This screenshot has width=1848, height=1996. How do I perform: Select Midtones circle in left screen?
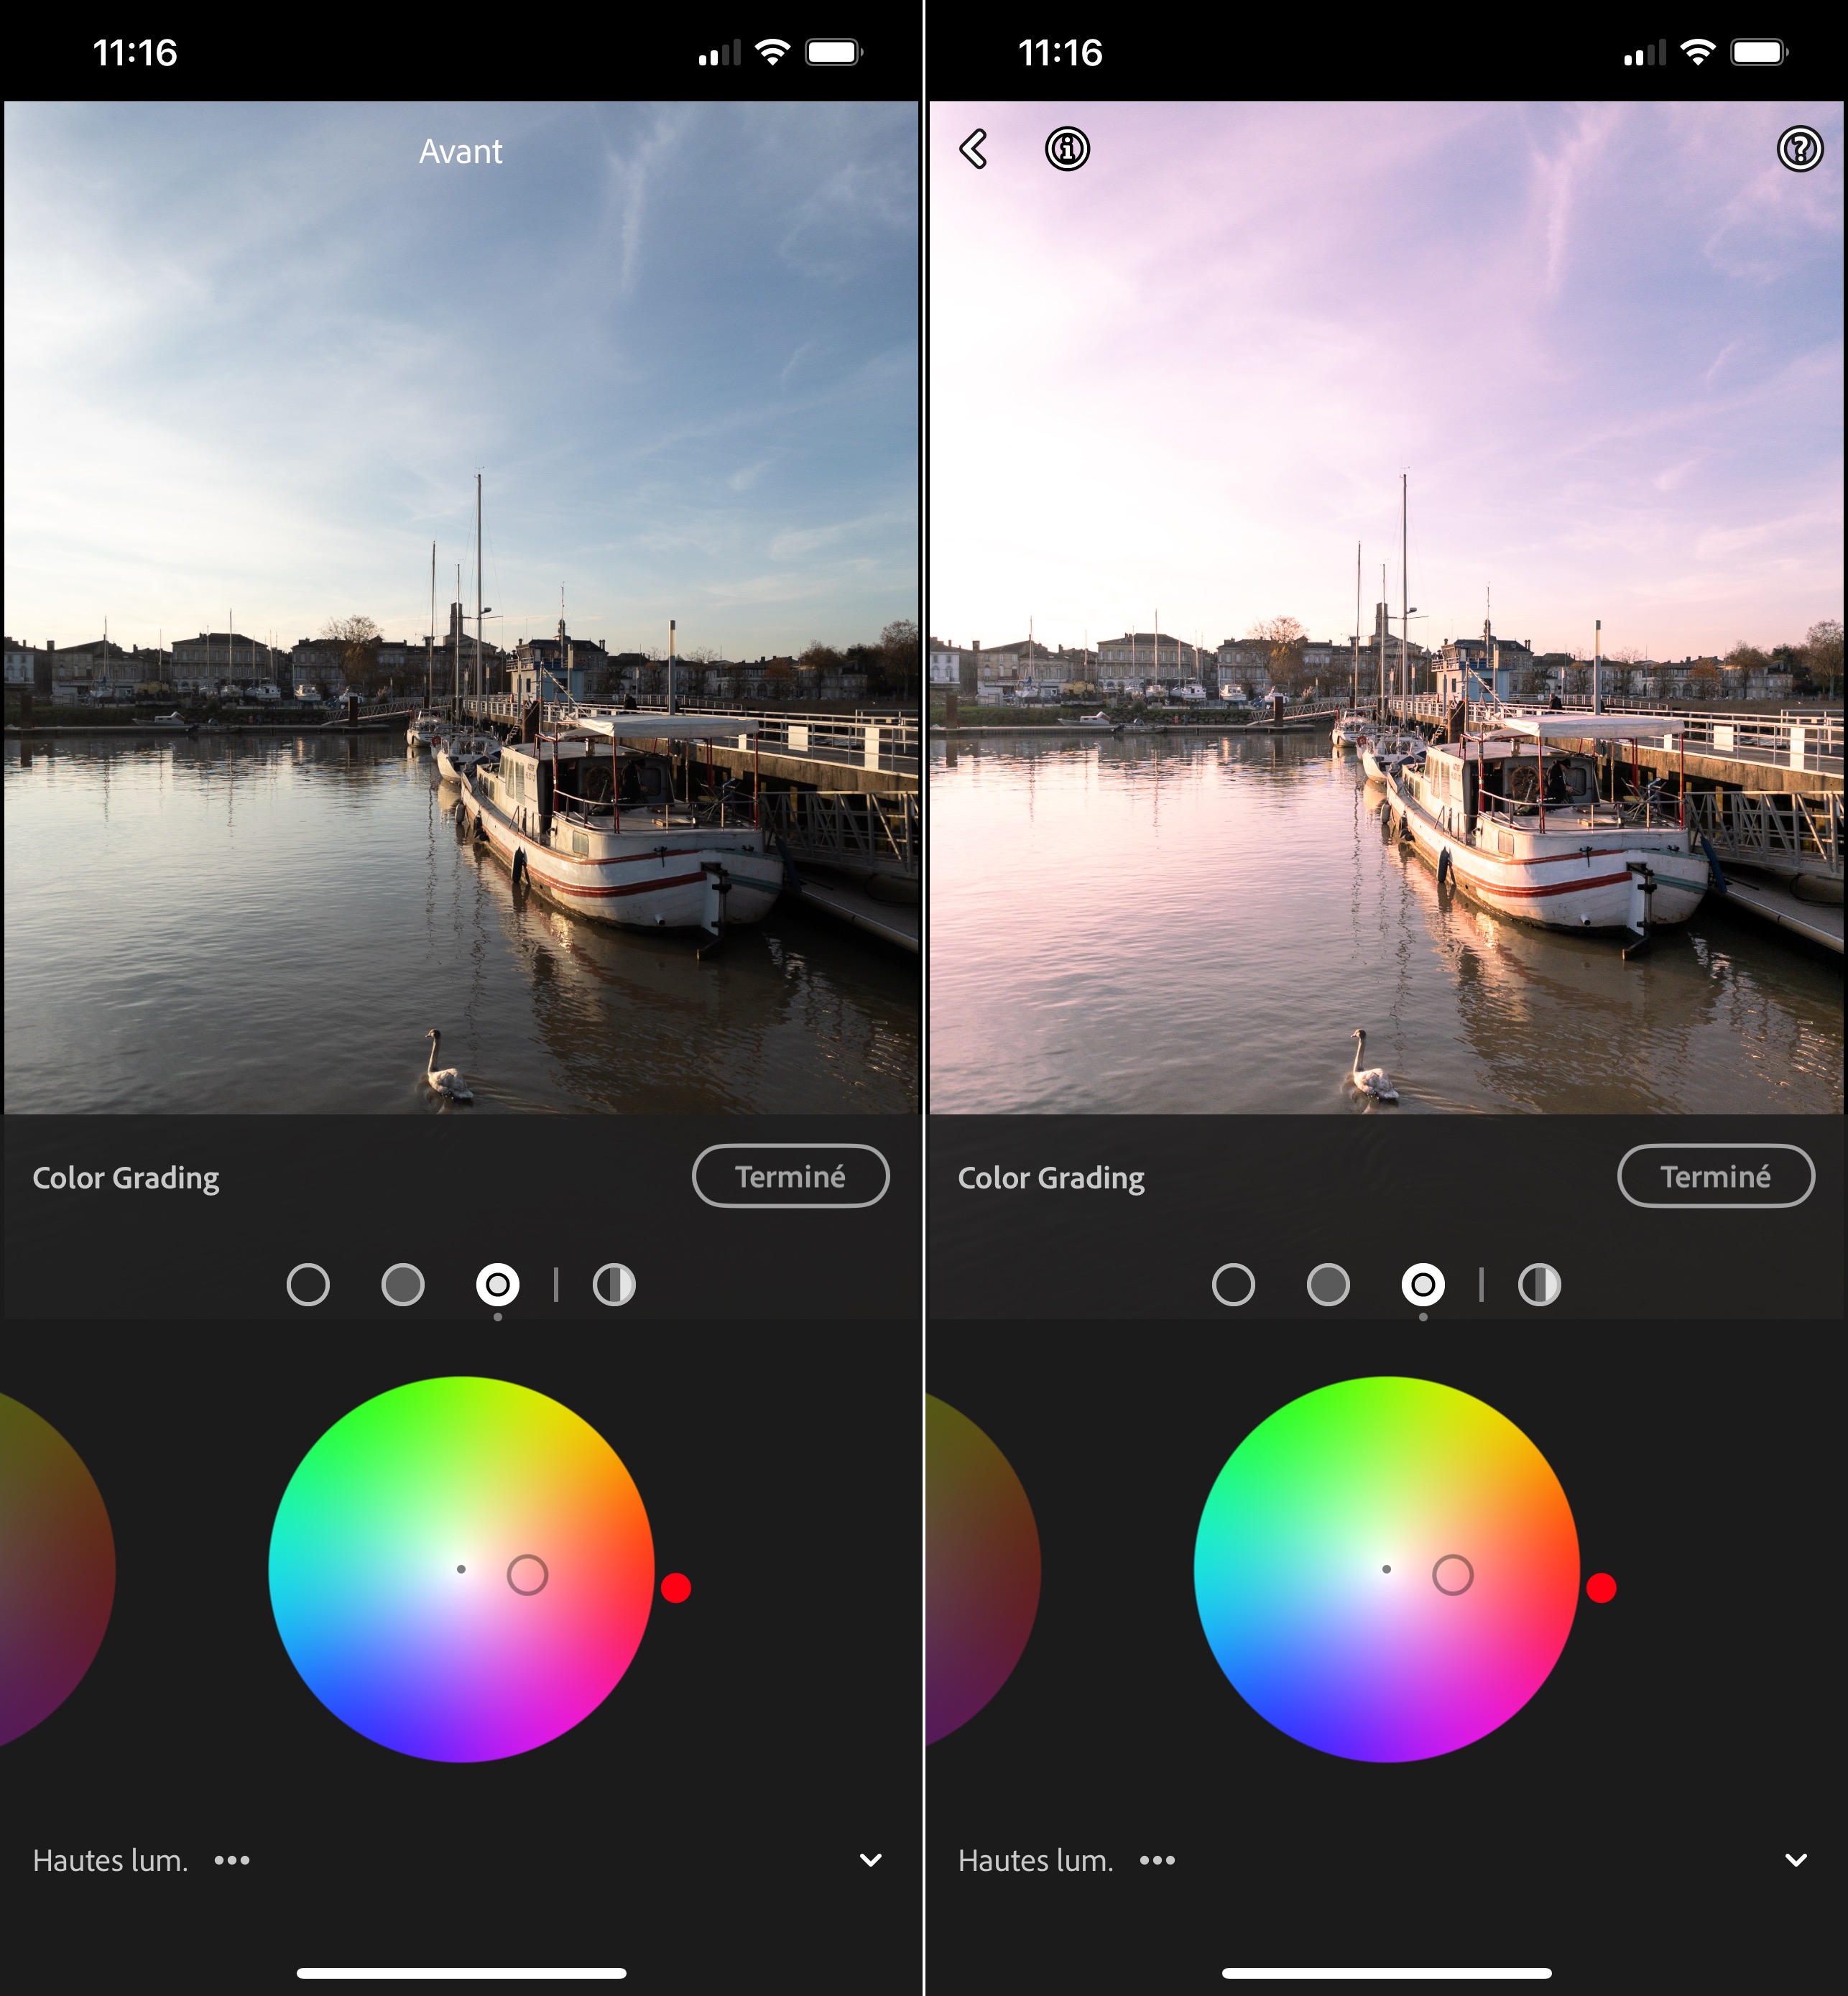coord(402,1284)
